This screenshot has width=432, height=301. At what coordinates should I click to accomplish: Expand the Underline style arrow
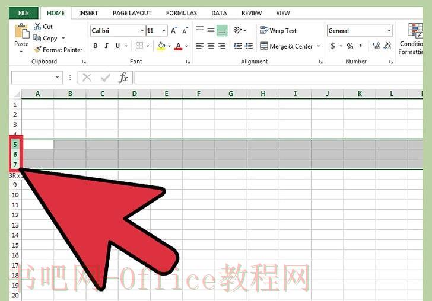pos(126,46)
